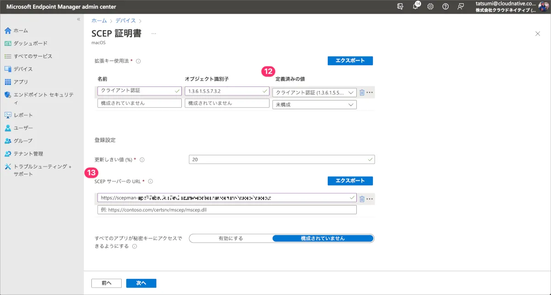This screenshot has height=295, width=551.
Task: Delete the client authentication key usage row
Action: click(x=362, y=92)
